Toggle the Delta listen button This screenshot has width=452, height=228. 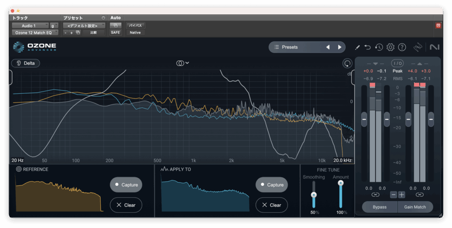(x=26, y=63)
